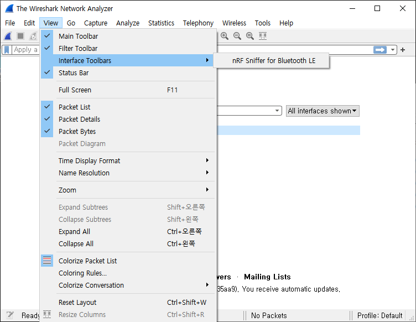Screen dimensions: 416x322
Task: Open the Go menu
Action: (71, 23)
